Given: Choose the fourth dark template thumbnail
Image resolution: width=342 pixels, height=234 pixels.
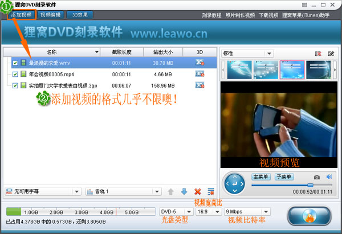Looking at the screenshot, I should coord(319,69).
